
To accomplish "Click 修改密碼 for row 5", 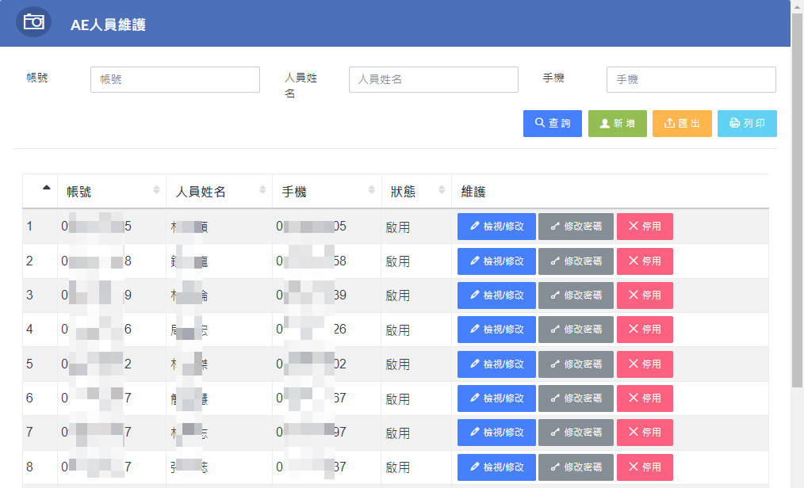I will coord(576,364).
